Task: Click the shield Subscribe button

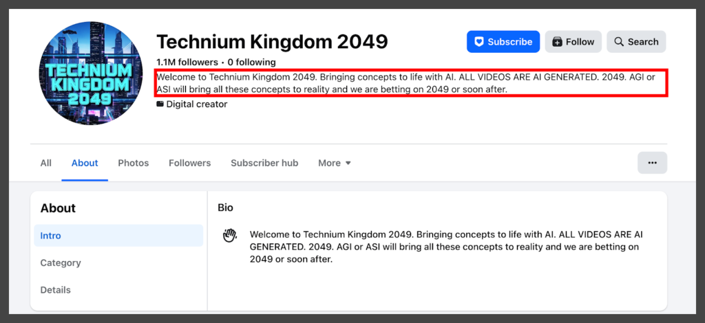Action: pyautogui.click(x=503, y=42)
